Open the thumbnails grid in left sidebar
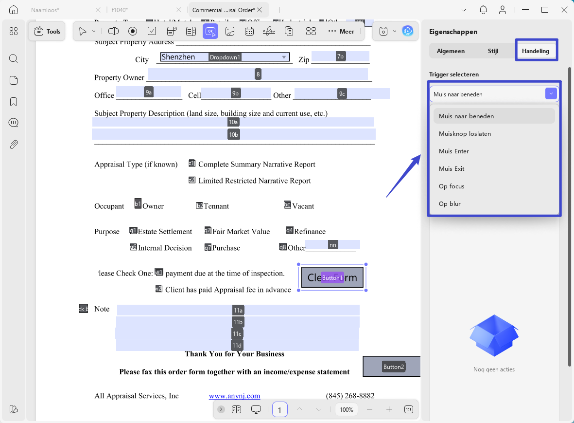574x423 pixels. click(x=14, y=32)
